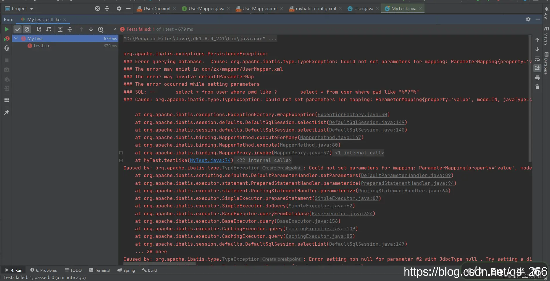550x281 pixels.
Task: Switch to UserDao.xml editor tab
Action: (157, 9)
